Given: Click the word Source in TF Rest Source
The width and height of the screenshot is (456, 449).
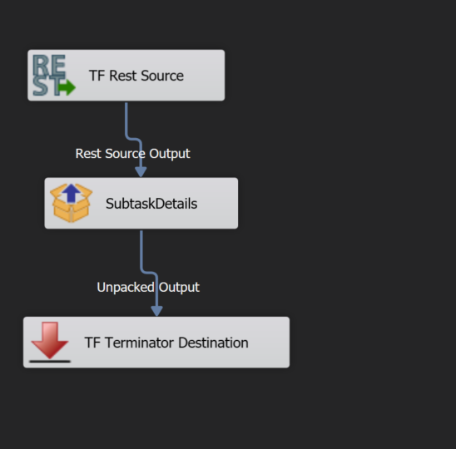Looking at the screenshot, I should (x=162, y=76).
